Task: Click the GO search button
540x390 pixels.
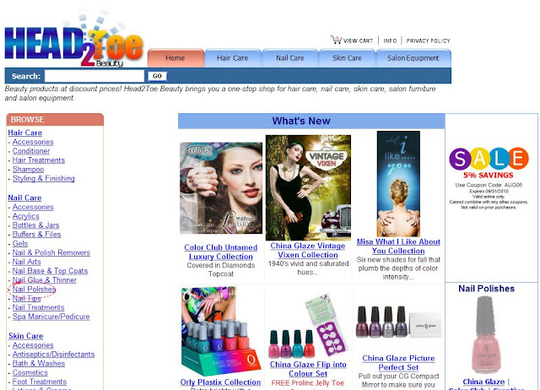Action: pos(157,76)
